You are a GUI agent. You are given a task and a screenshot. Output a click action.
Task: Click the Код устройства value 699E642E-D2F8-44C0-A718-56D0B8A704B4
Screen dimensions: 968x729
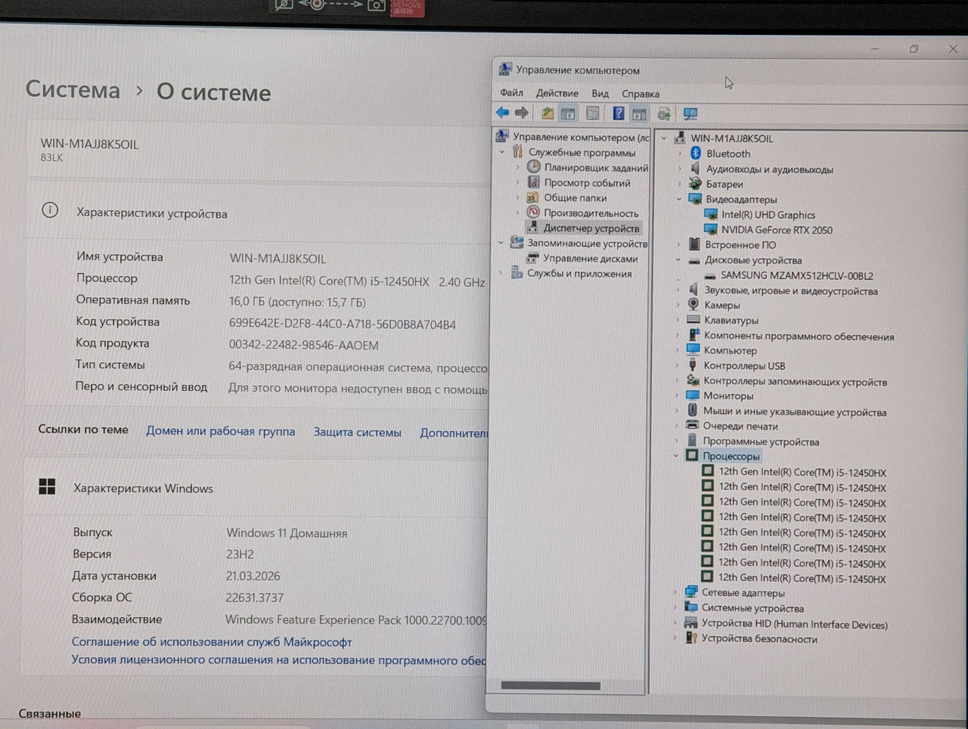click(343, 324)
